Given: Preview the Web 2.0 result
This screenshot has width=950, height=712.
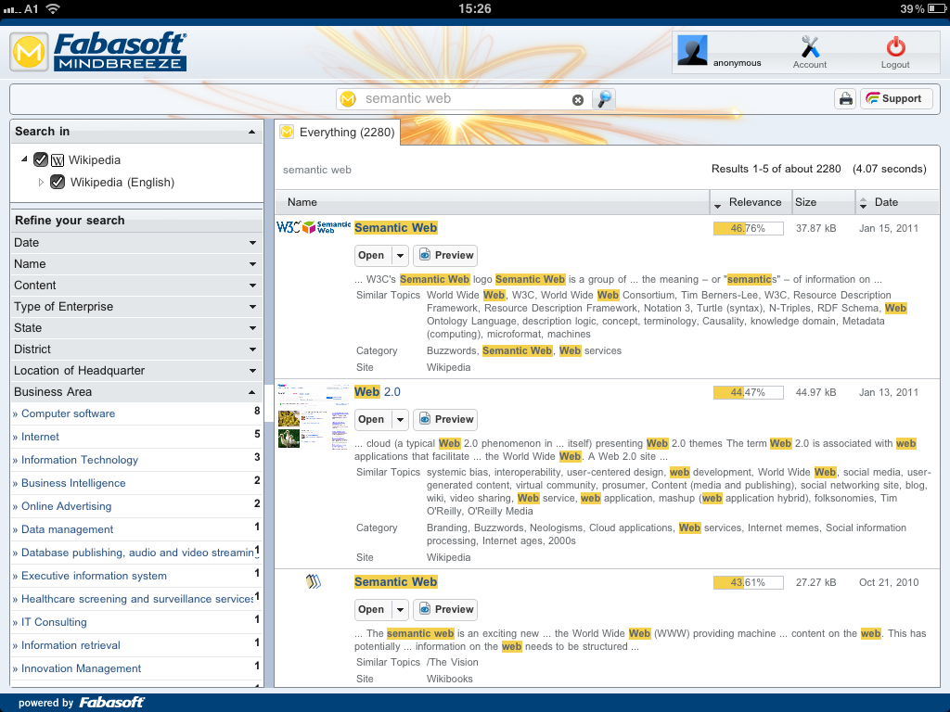Looking at the screenshot, I should (445, 420).
